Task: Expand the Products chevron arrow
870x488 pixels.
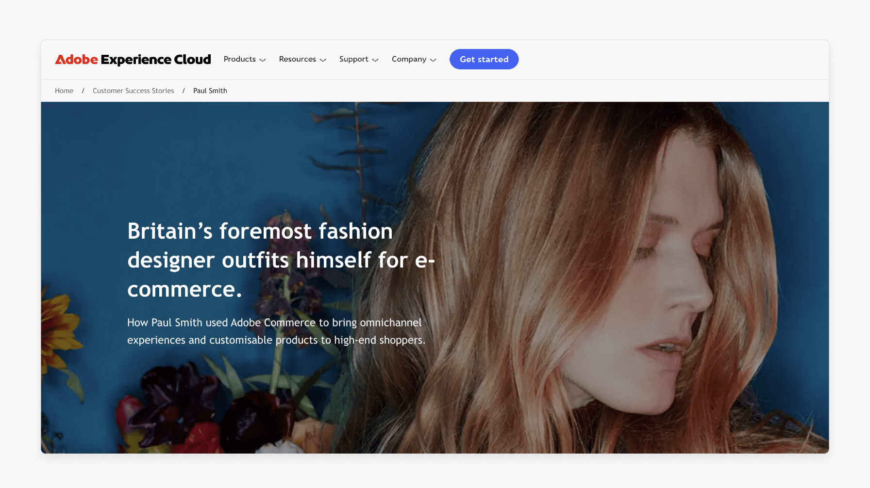Action: (x=263, y=60)
